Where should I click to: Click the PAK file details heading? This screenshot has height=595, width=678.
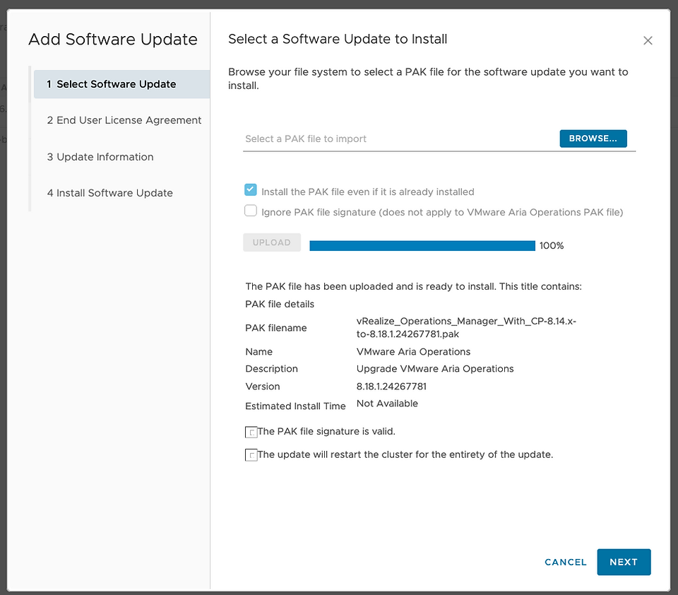click(x=280, y=304)
